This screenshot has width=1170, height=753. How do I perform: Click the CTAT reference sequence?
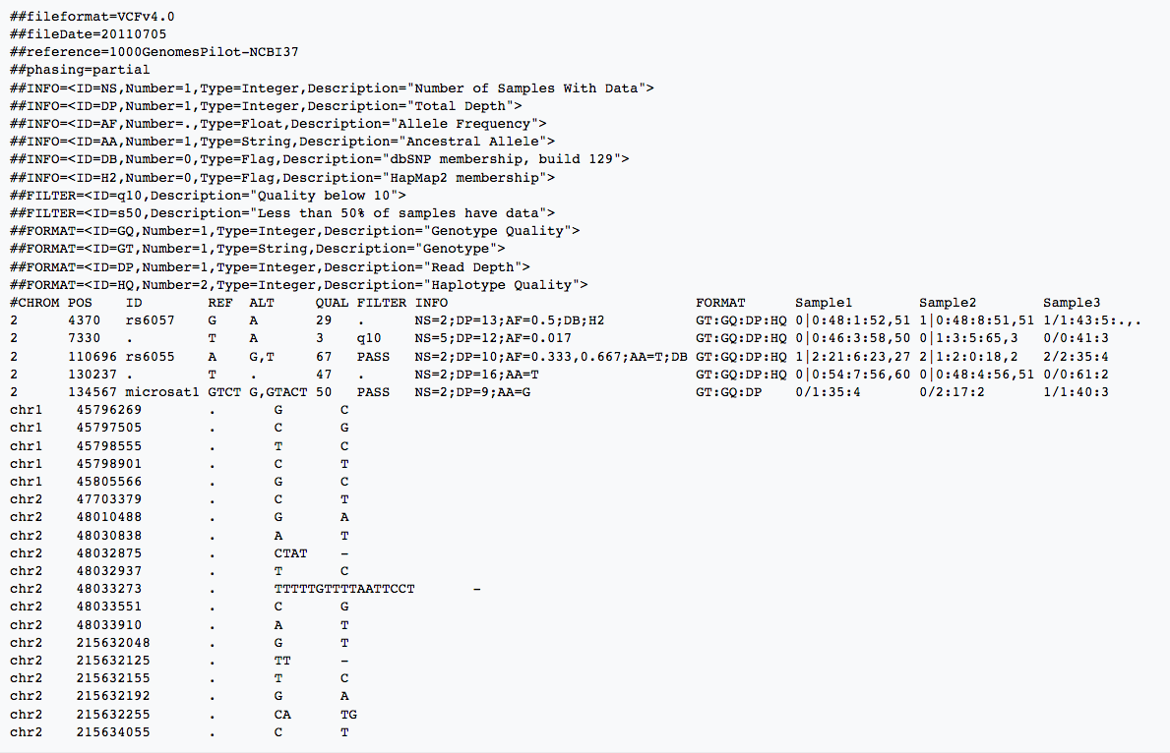290,552
